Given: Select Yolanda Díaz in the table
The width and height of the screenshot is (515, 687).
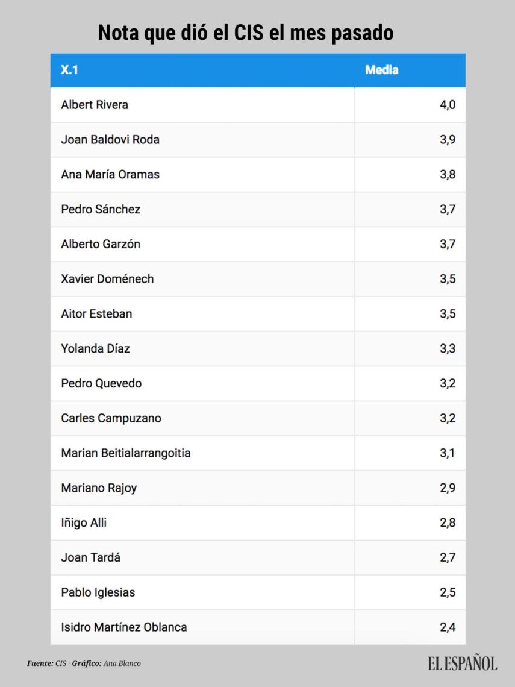Looking at the screenshot, I should click(x=95, y=349).
